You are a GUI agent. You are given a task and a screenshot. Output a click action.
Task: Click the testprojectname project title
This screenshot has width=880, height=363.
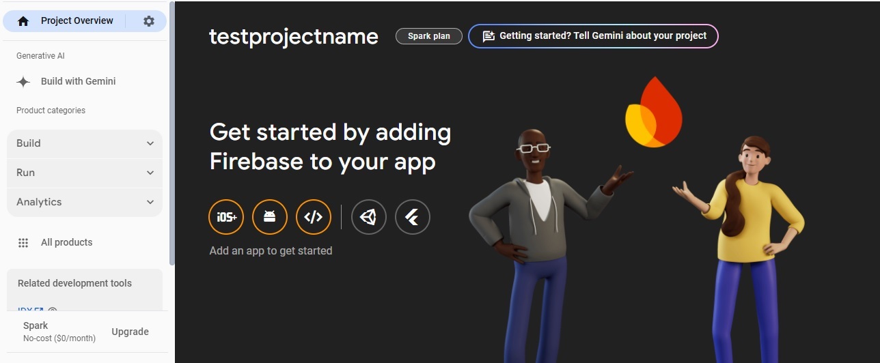(x=294, y=36)
